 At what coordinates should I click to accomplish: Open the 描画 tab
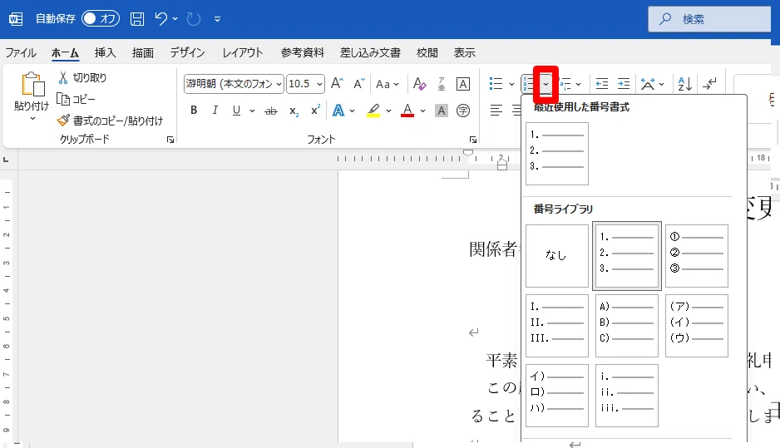[x=143, y=52]
